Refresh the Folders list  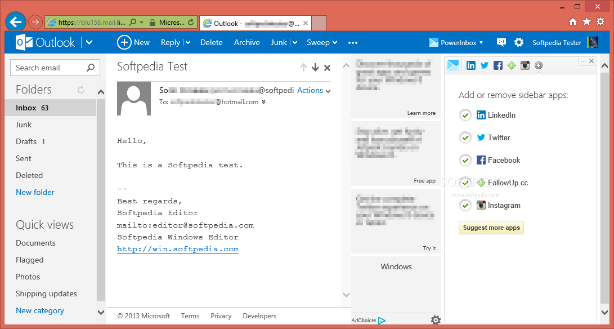pyautogui.click(x=81, y=90)
